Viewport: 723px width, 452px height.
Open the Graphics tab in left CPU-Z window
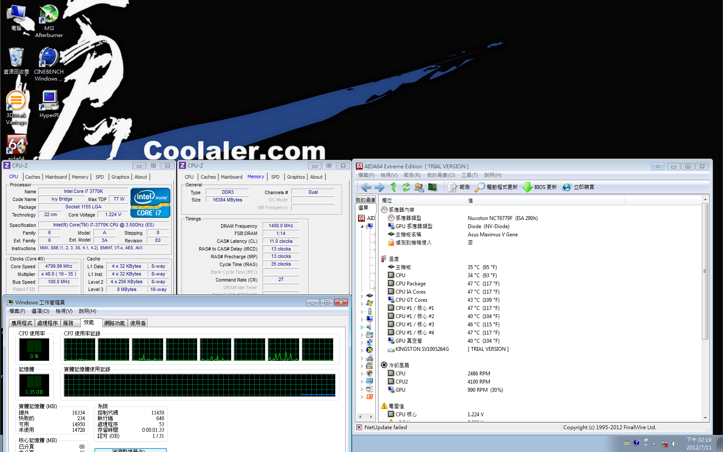click(x=120, y=177)
